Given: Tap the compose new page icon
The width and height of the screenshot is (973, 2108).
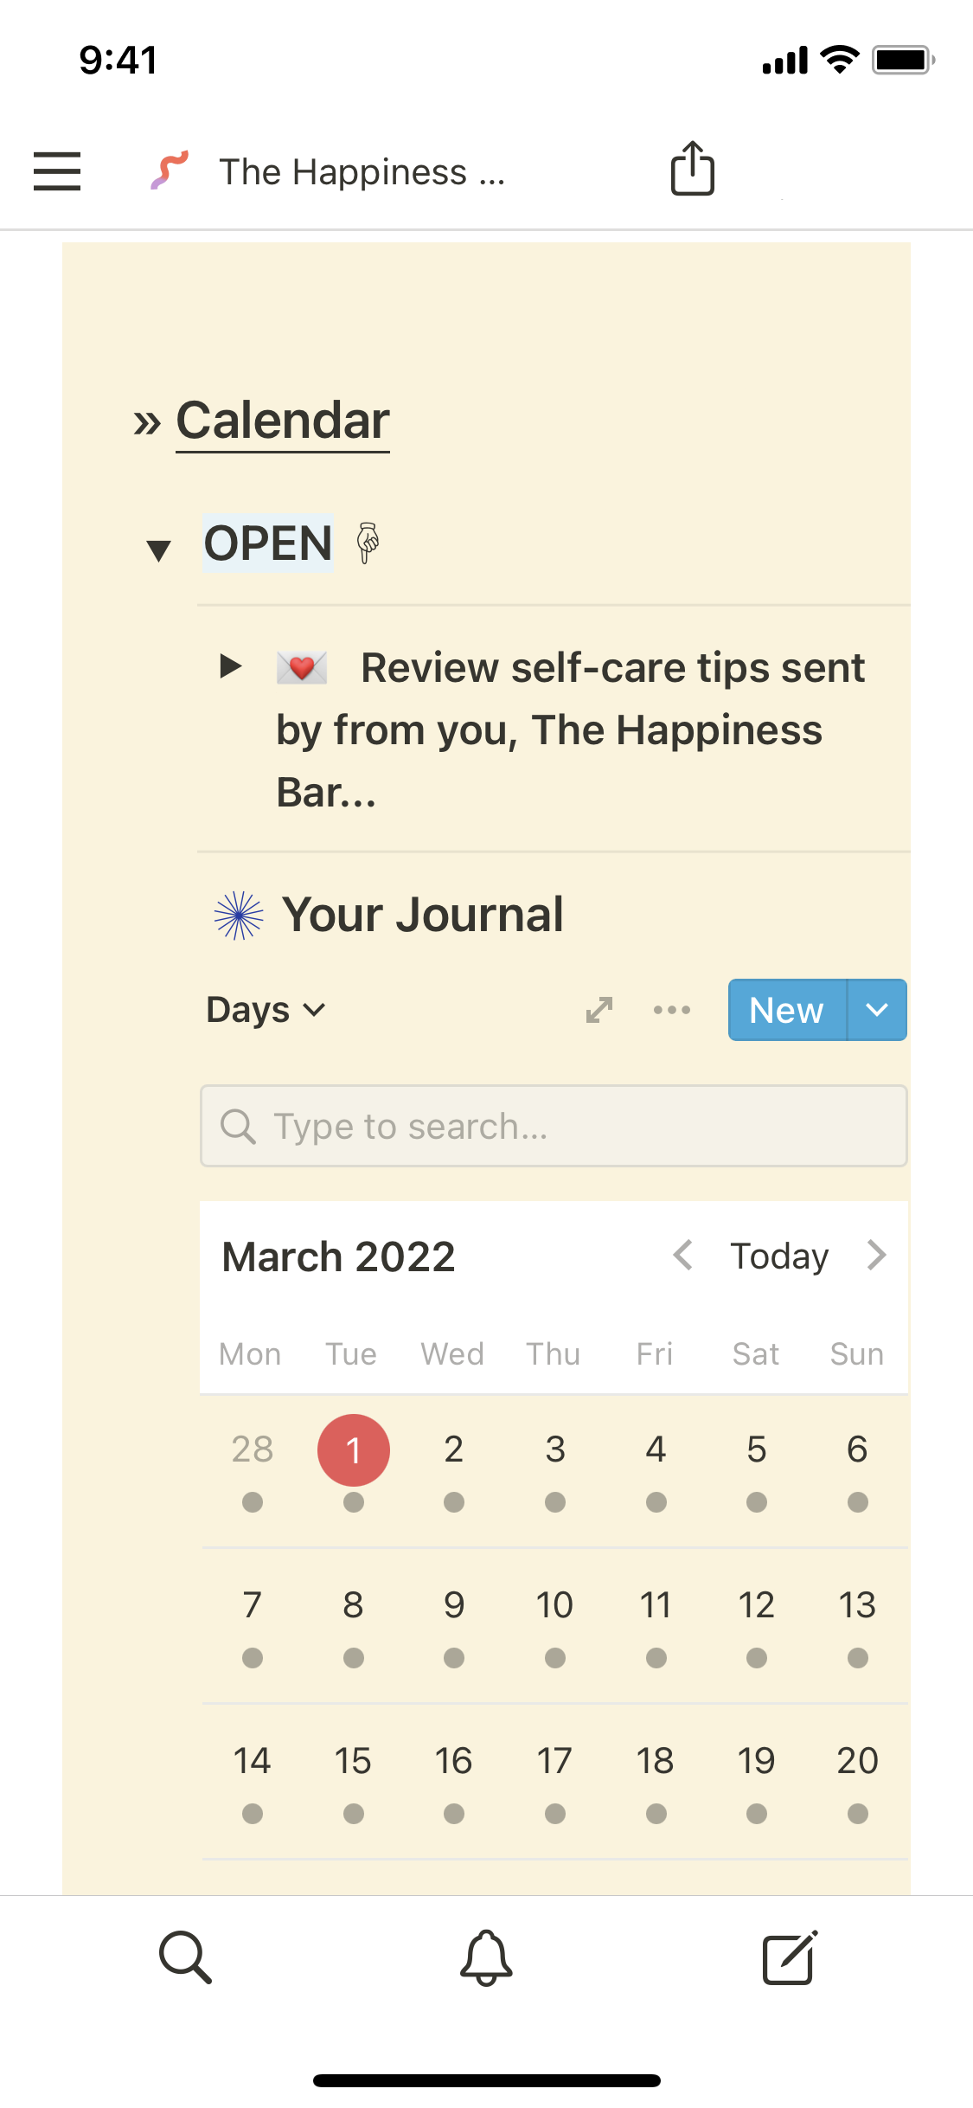Looking at the screenshot, I should [x=789, y=1957].
